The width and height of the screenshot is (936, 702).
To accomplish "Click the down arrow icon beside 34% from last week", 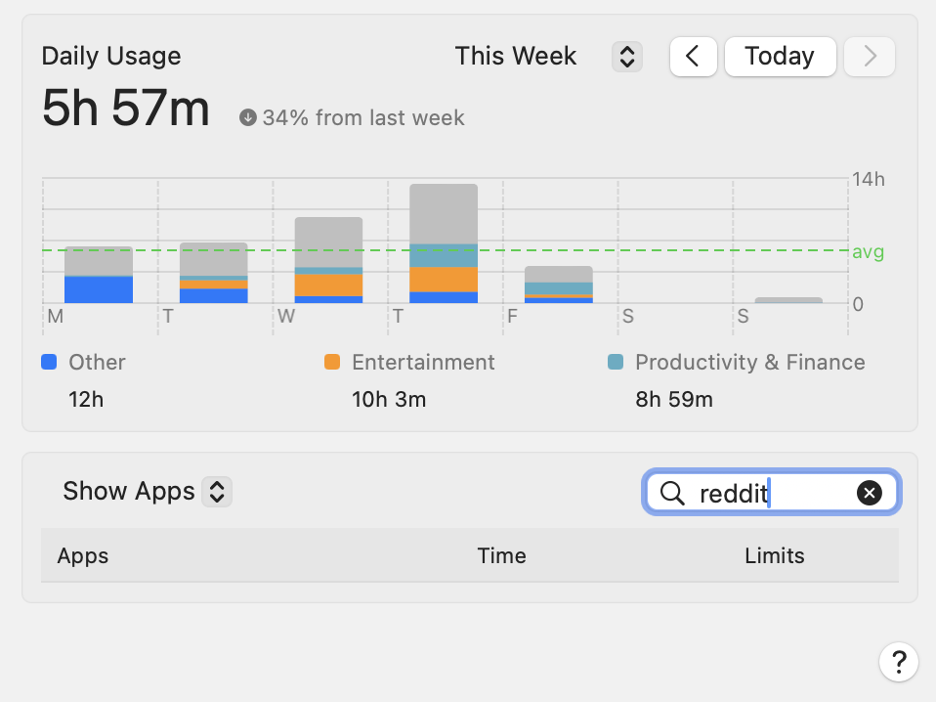I will 248,118.
